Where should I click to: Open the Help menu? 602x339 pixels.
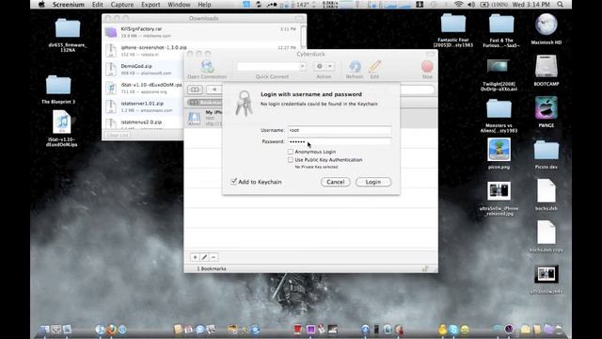tap(204, 5)
